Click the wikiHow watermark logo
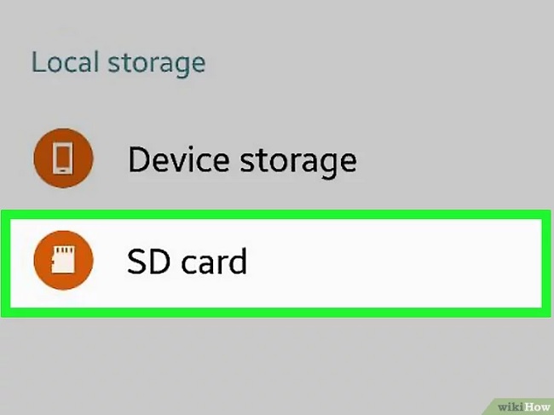The image size is (554, 415). pos(523,406)
